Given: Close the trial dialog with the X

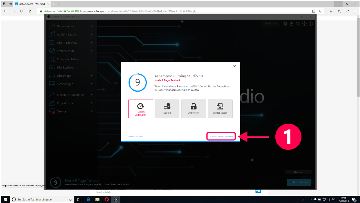Looking at the screenshot, I should 235,66.
